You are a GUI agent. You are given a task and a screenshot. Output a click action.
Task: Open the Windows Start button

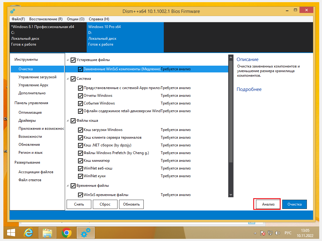pyautogui.click(x=11, y=233)
